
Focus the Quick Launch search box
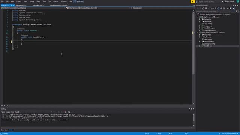(x=210, y=1)
